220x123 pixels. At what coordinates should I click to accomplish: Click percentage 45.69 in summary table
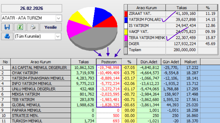(210, 44)
